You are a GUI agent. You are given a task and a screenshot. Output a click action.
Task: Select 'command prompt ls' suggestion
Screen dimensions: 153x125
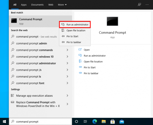click(40, 76)
